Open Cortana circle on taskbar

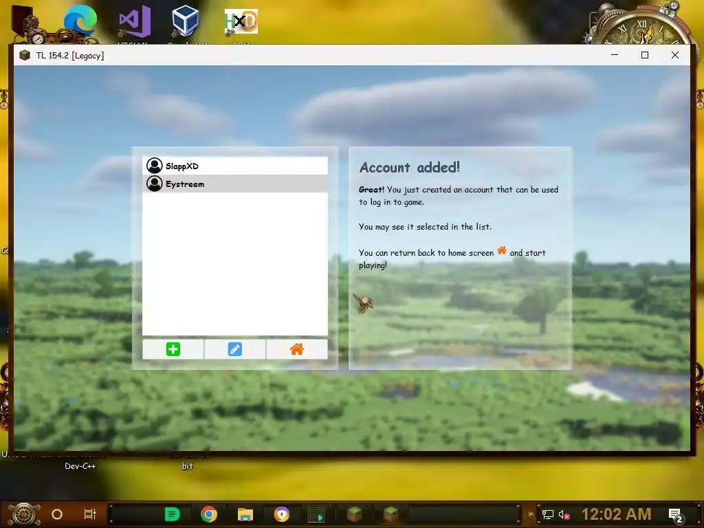pos(57,514)
